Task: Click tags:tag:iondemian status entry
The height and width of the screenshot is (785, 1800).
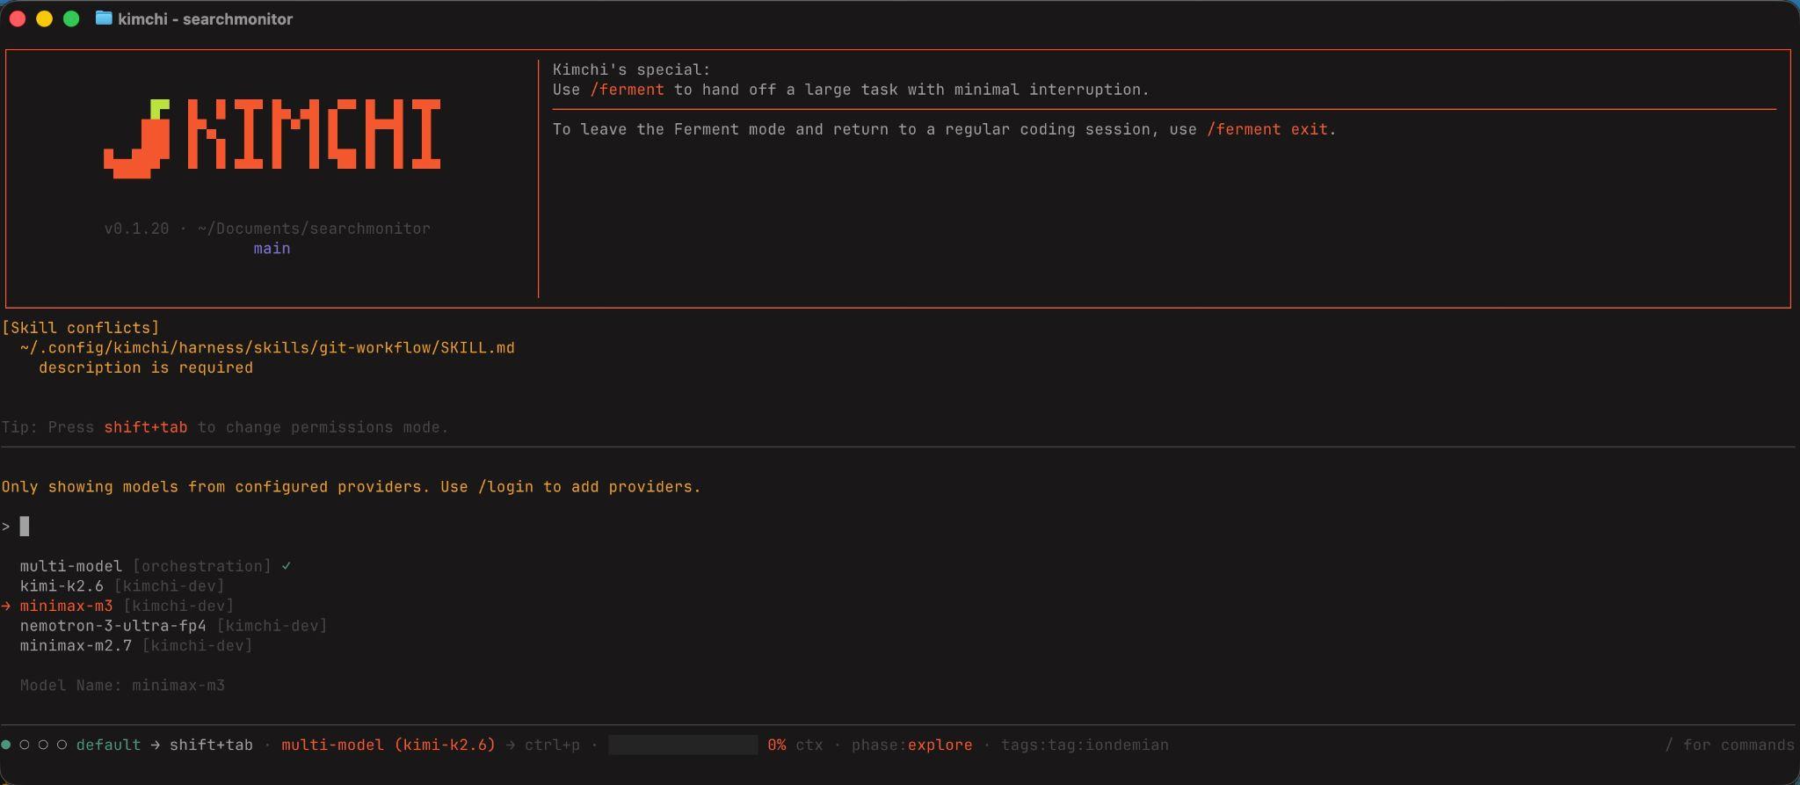Action: pos(1085,745)
